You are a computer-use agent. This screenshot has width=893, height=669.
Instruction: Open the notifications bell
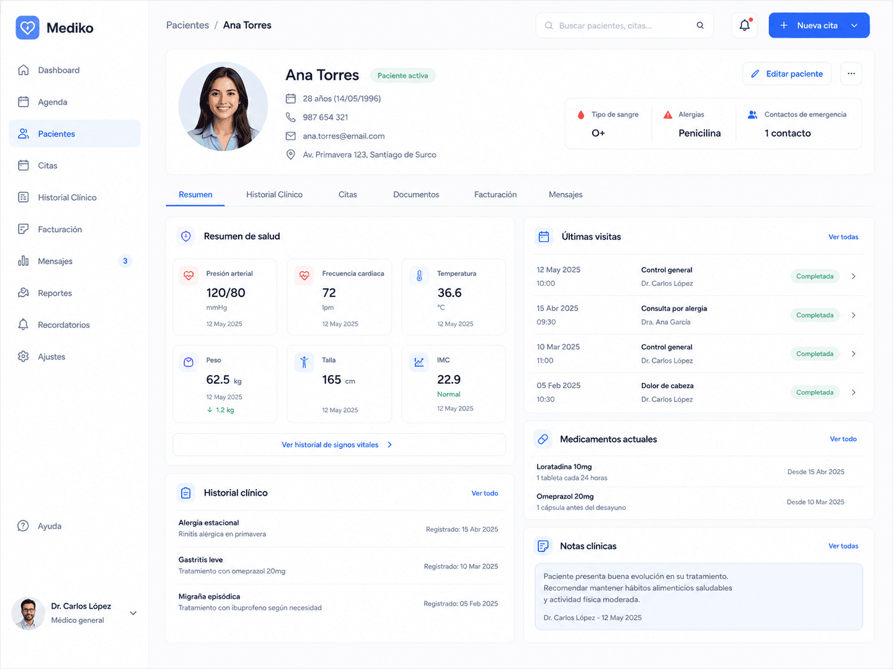[745, 25]
